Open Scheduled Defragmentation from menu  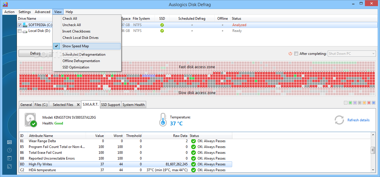point(87,55)
